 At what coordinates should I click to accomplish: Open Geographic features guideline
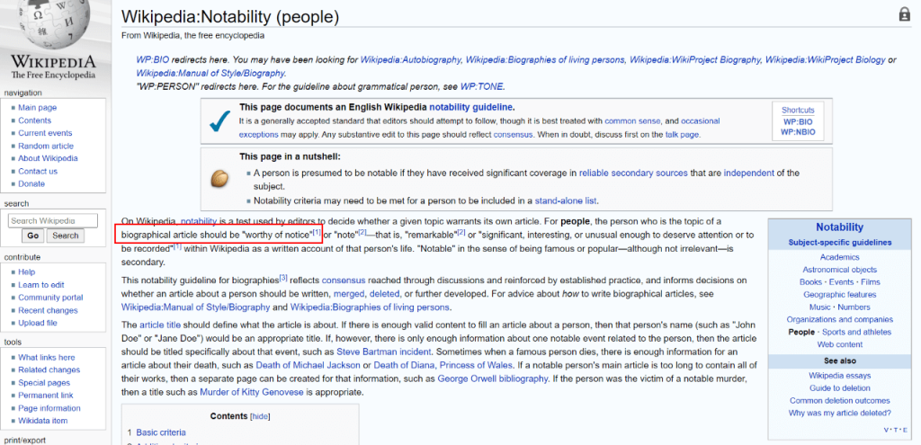pos(839,294)
